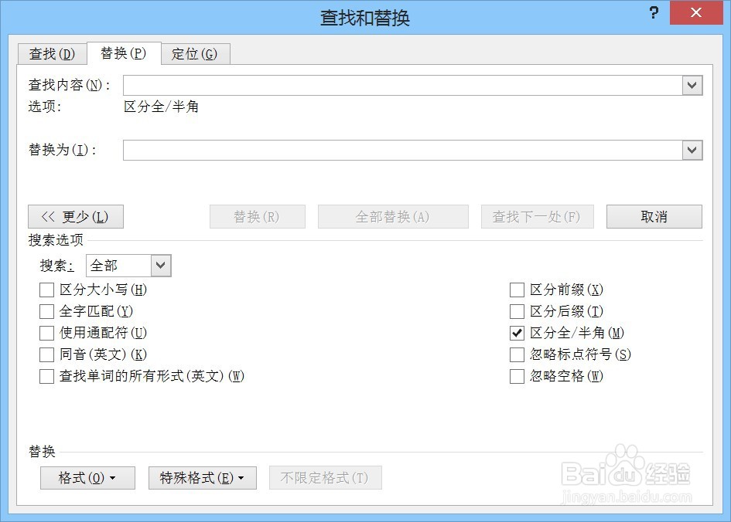Close the 查找和替换 dialog
731x522 pixels.
tap(696, 12)
